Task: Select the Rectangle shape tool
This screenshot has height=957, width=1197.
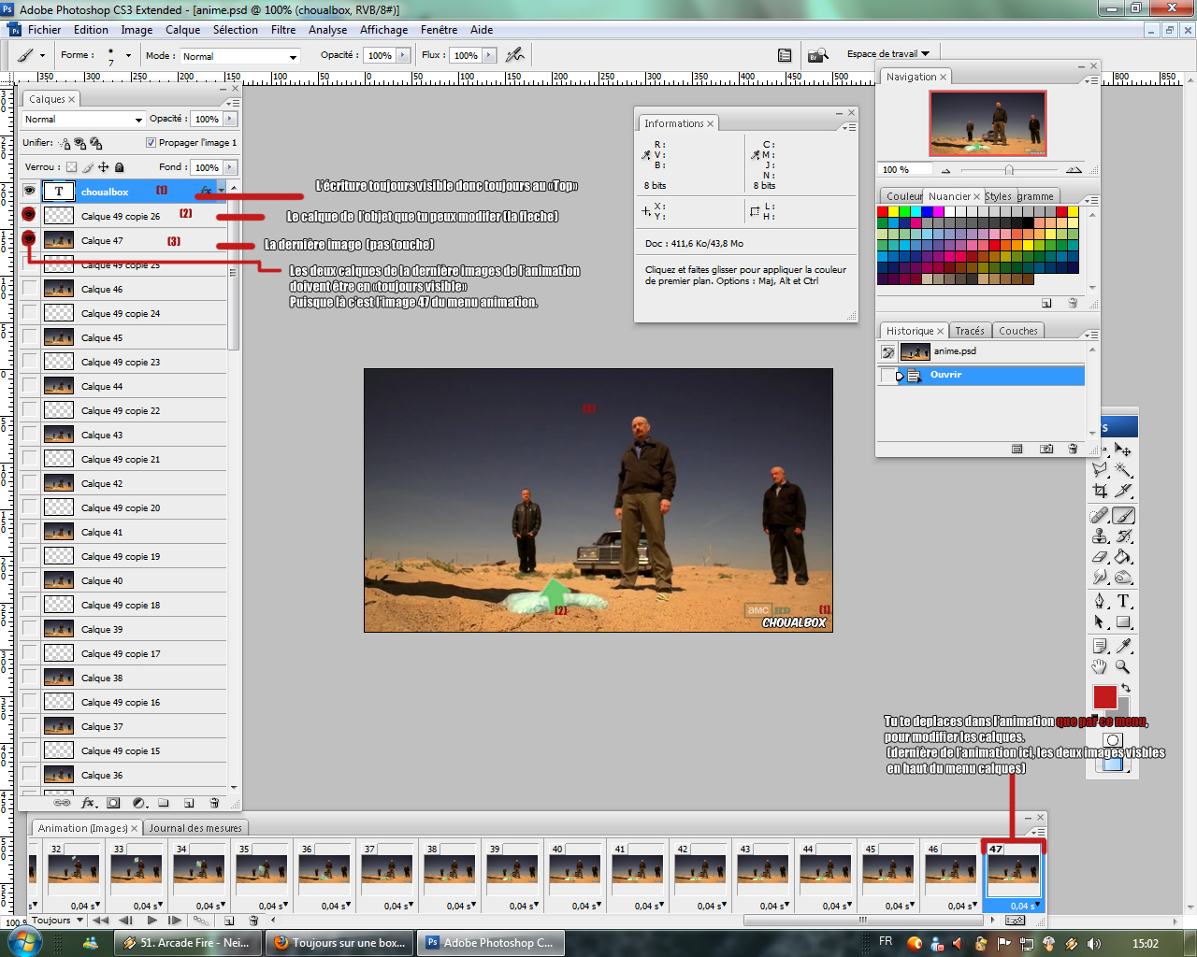Action: [1123, 622]
